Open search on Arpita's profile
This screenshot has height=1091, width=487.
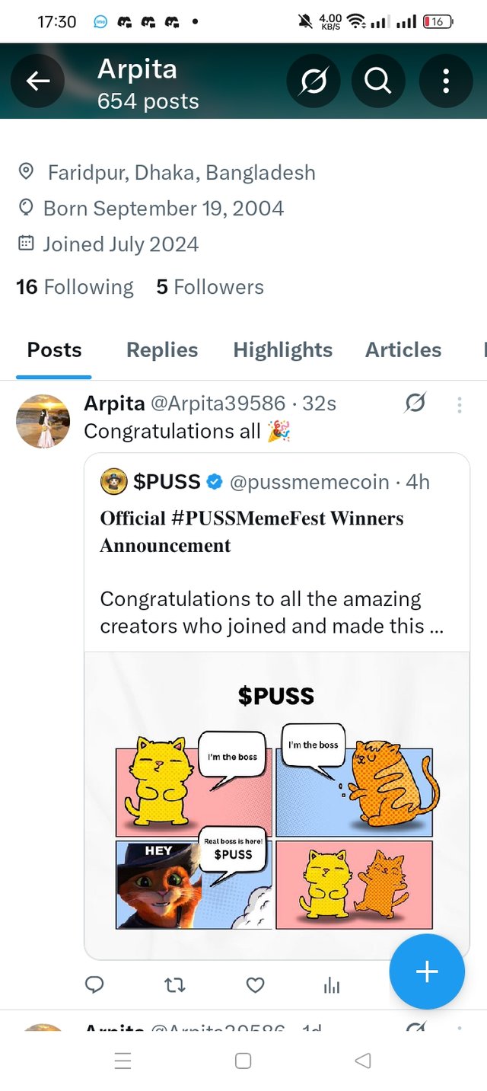[x=378, y=81]
